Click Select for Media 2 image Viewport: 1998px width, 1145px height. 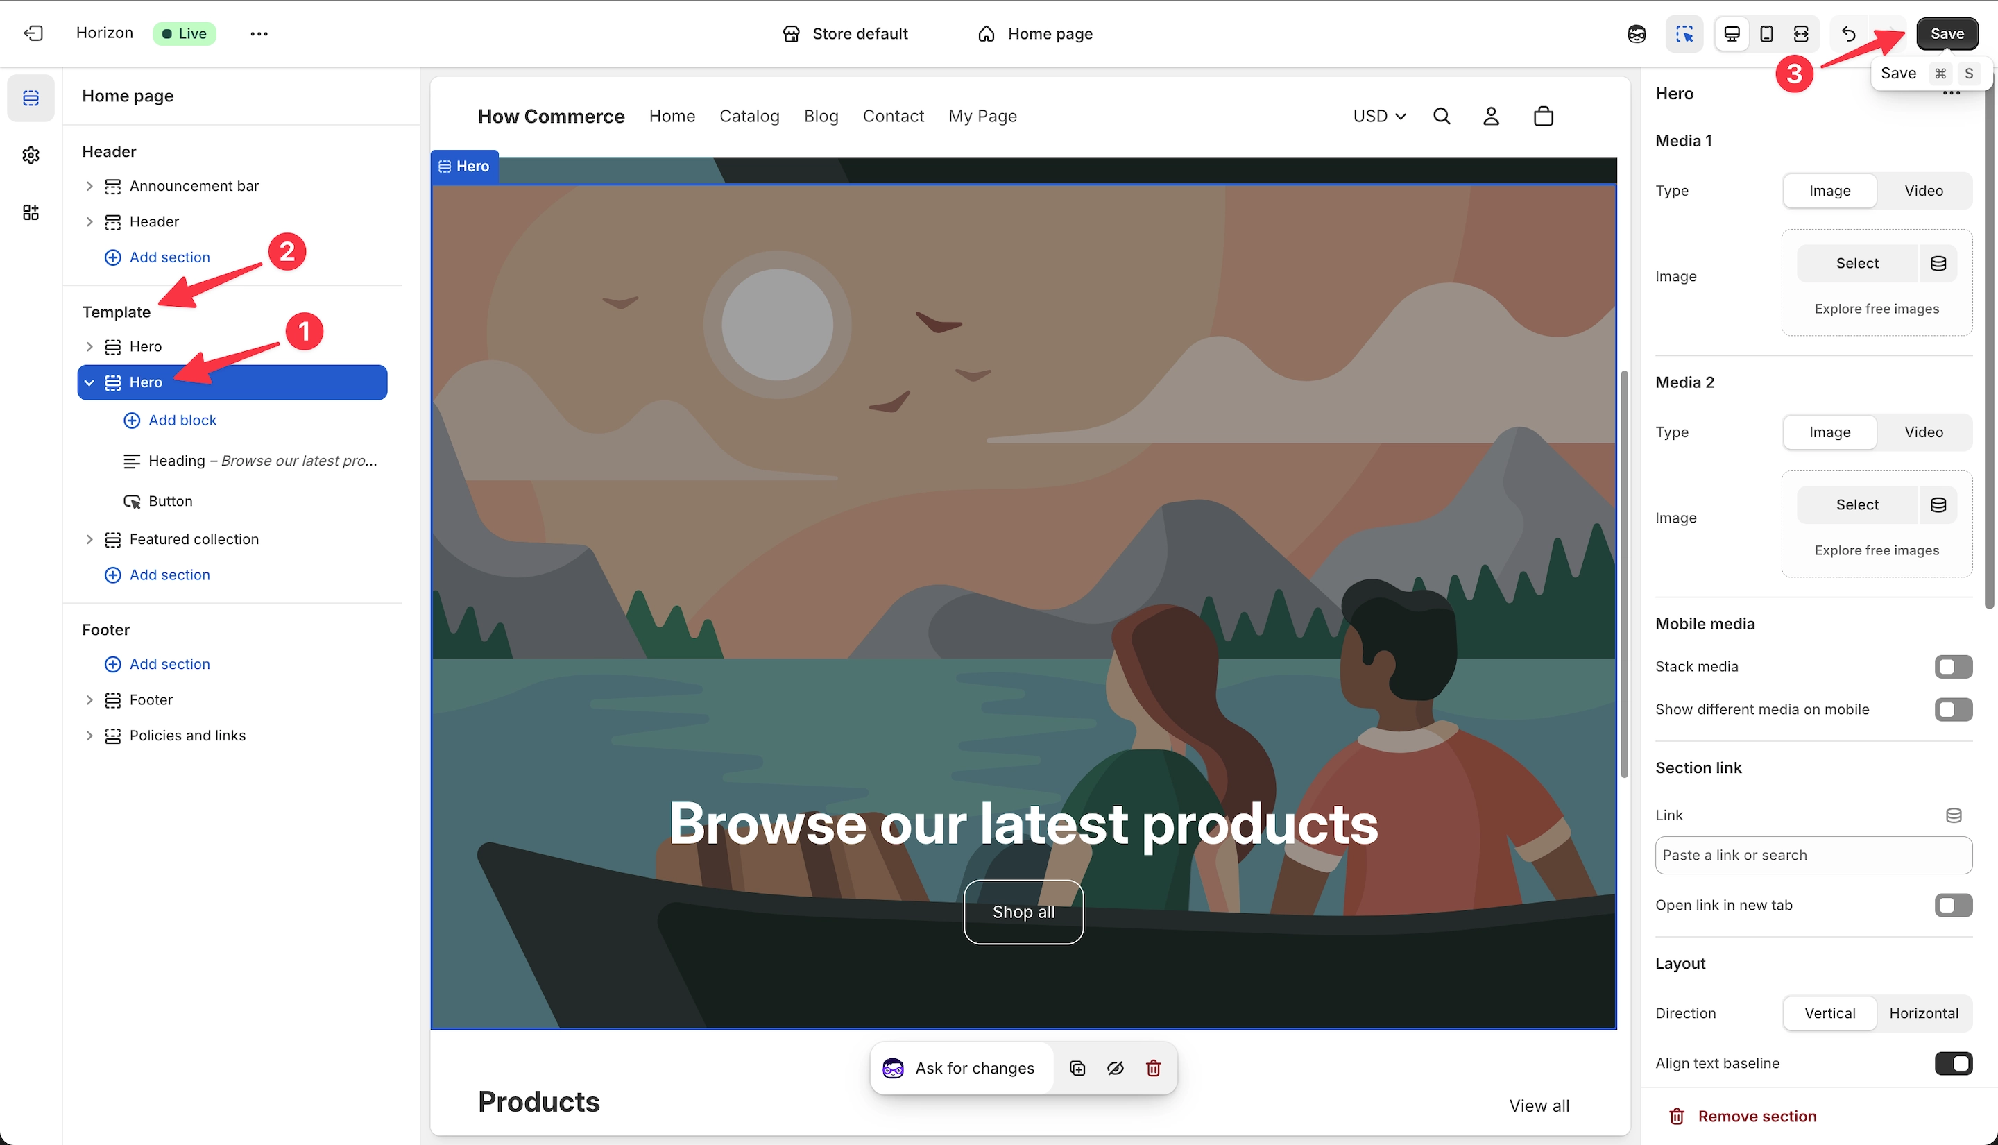pyautogui.click(x=1856, y=505)
